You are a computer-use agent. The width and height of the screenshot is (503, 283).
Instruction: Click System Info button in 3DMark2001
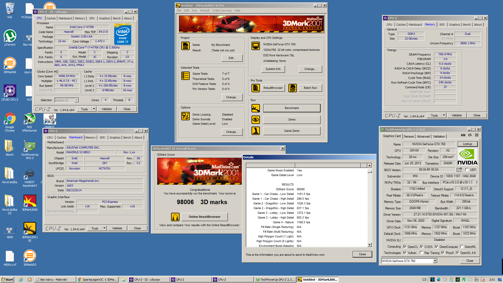pos(273,69)
